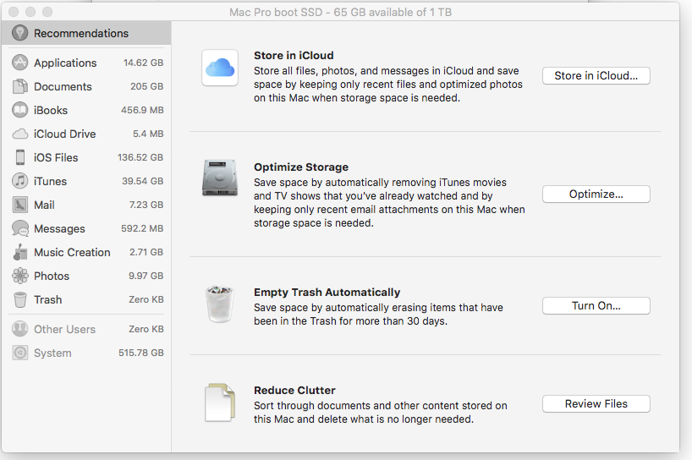Click the Documents sidebar icon
The image size is (692, 460).
pyautogui.click(x=19, y=86)
